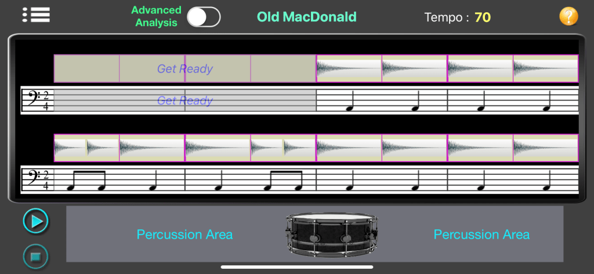Click the Get Ready text on the staff
Viewport: 594px width, 274px height.
point(185,101)
